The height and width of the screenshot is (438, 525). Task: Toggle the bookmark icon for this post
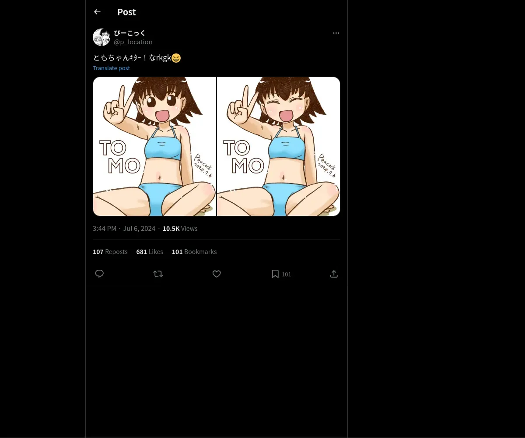coord(275,274)
